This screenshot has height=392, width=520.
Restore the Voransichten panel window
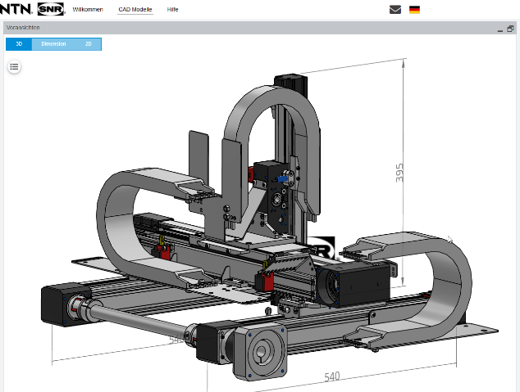pos(510,29)
